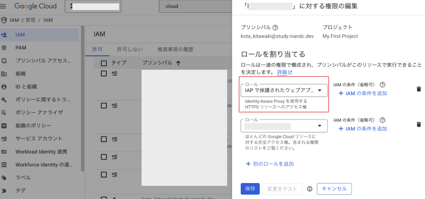This screenshot has height=199, width=425.
Task: Switch to the 許可しない tab
Action: pos(130,49)
